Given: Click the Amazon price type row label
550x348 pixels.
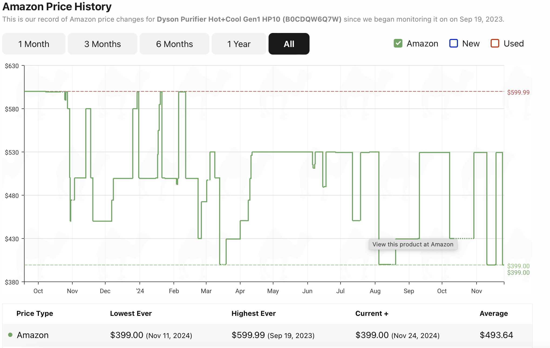Looking at the screenshot, I should (33, 335).
